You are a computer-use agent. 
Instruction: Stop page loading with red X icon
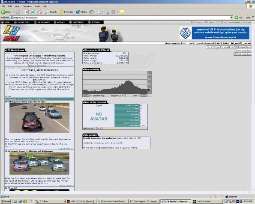27,12
